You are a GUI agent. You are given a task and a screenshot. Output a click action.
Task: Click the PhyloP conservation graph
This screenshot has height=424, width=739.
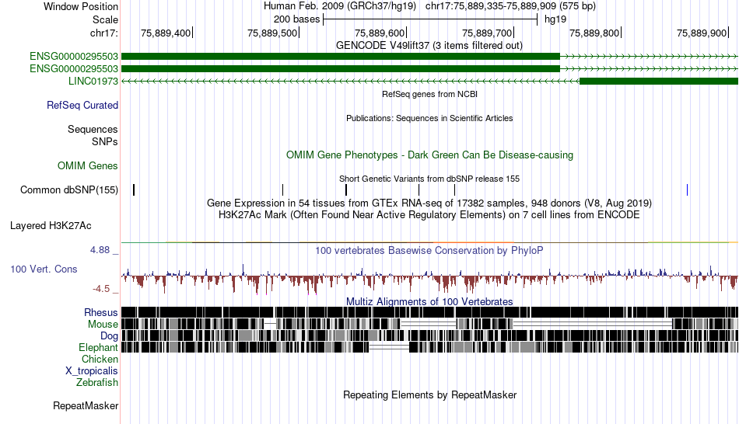[429, 278]
